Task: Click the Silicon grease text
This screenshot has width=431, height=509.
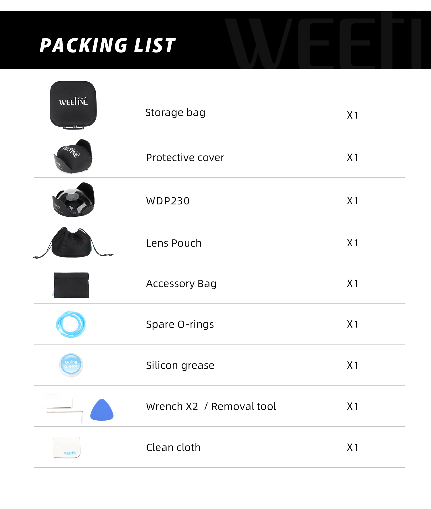Action: 180,365
